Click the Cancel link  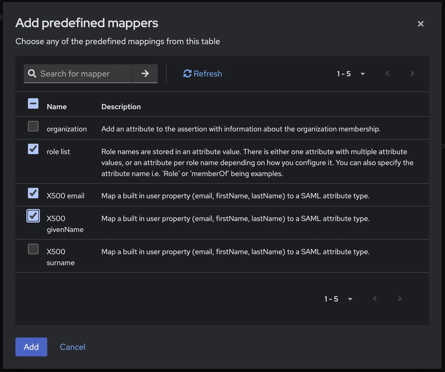click(x=73, y=347)
